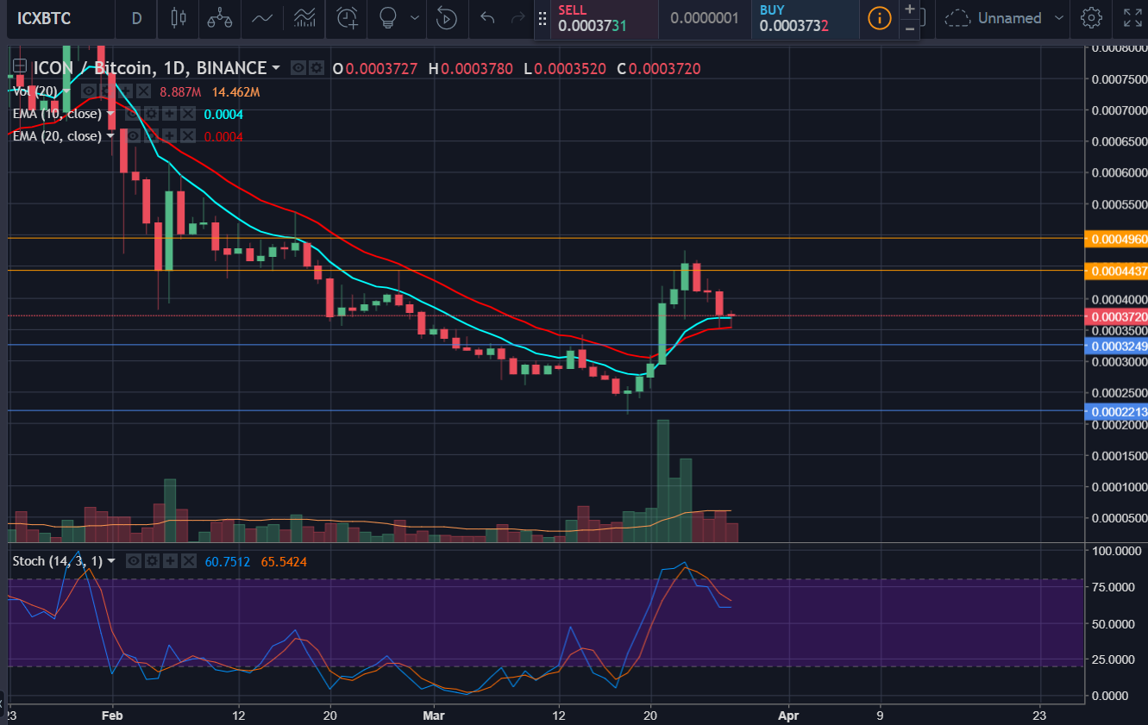The width and height of the screenshot is (1148, 725).
Task: Open the D timeframe interval selector
Action: [136, 17]
